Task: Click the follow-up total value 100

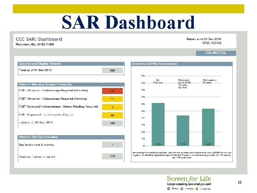Action: pos(112,123)
